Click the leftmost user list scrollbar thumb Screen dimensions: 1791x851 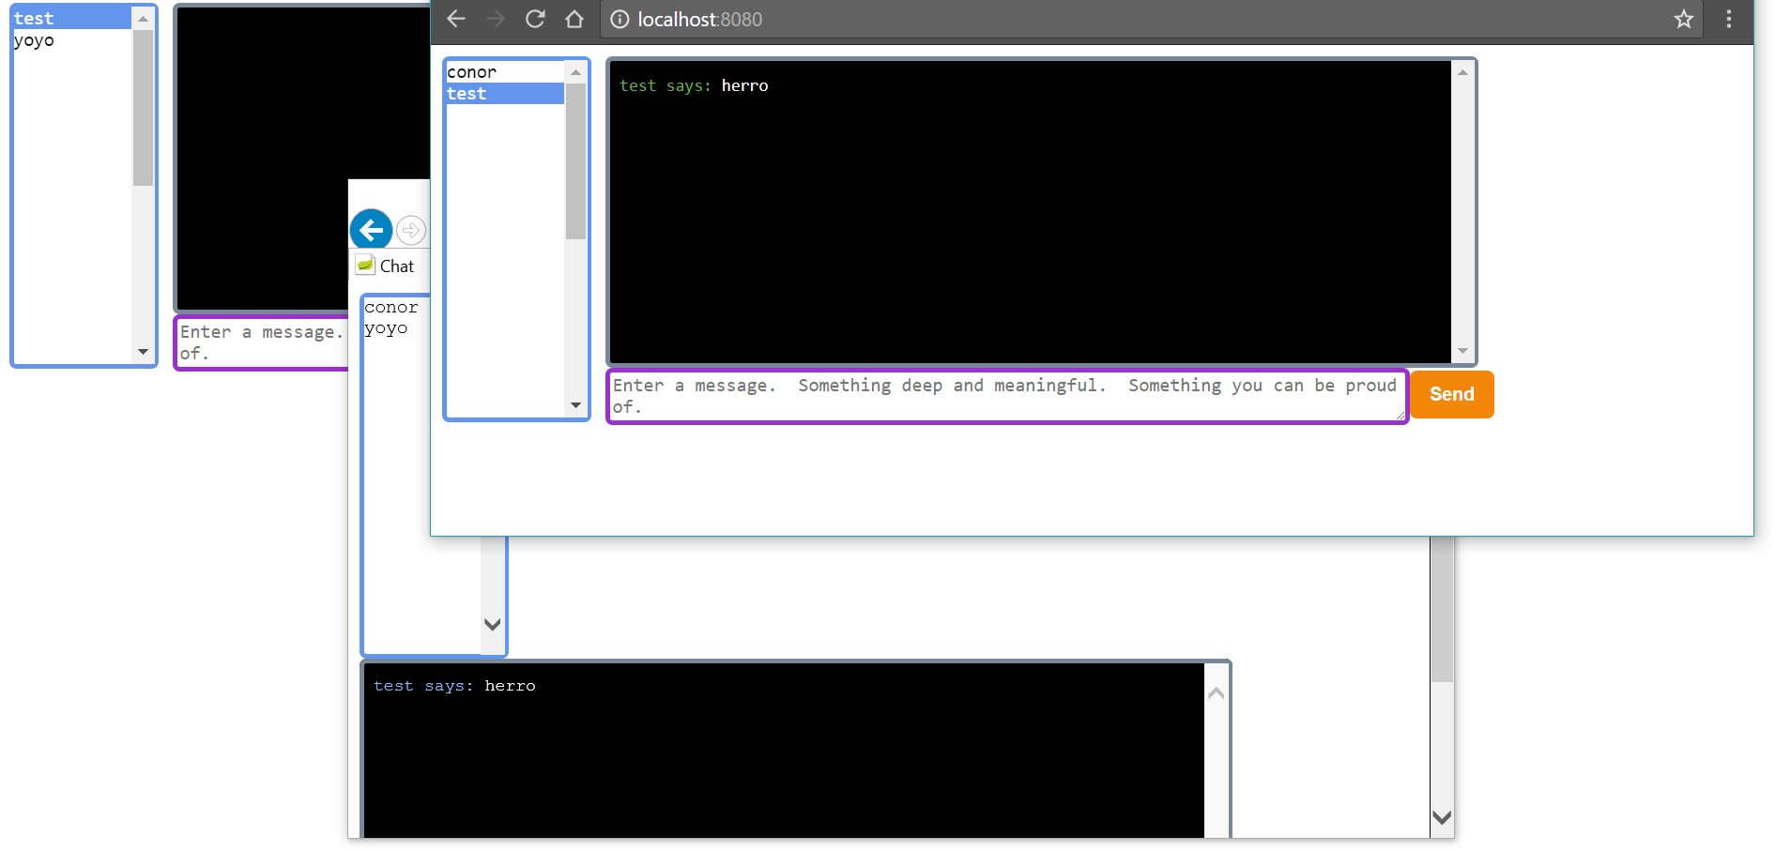click(143, 108)
